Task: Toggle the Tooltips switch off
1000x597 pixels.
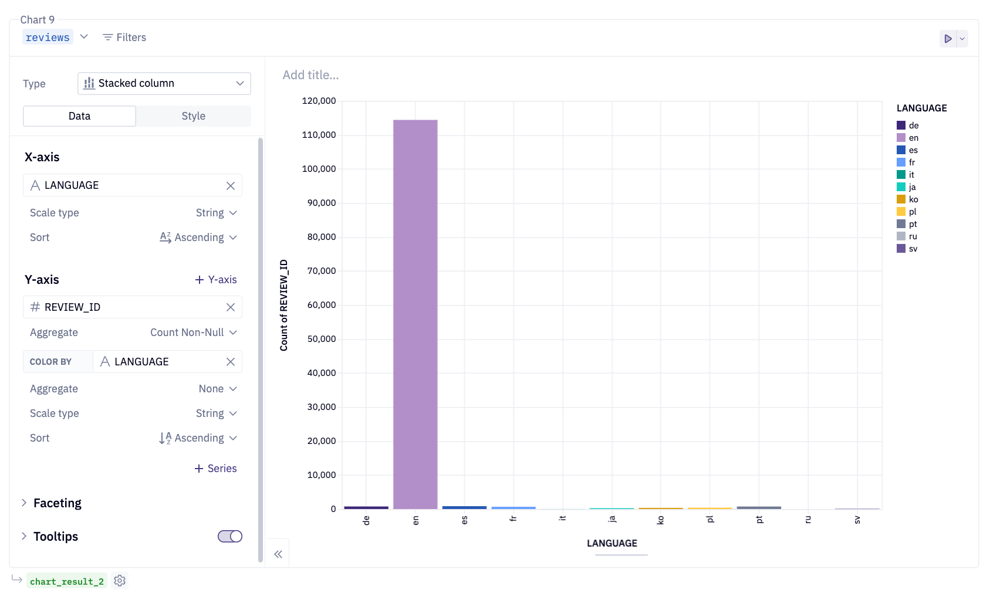Action: [x=229, y=535]
